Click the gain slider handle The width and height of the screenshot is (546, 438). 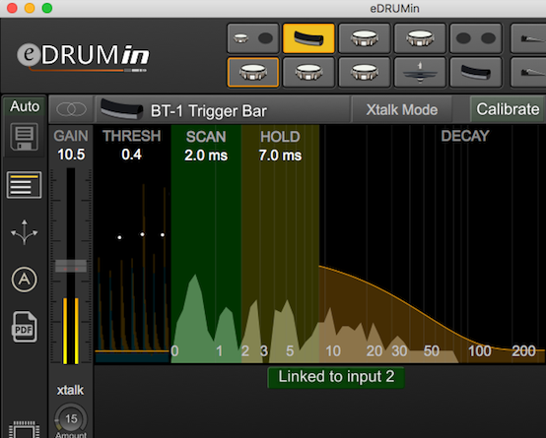pyautogui.click(x=71, y=266)
